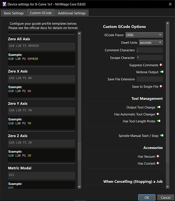Click the Zero X Axis template field
175x201 pixels.
click(x=42, y=79)
